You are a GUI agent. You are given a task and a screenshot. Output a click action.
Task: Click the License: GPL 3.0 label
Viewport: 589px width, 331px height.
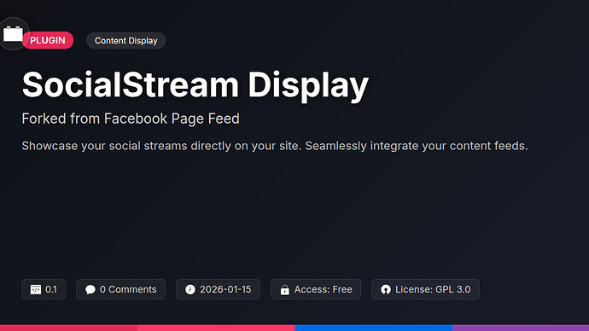(x=433, y=289)
